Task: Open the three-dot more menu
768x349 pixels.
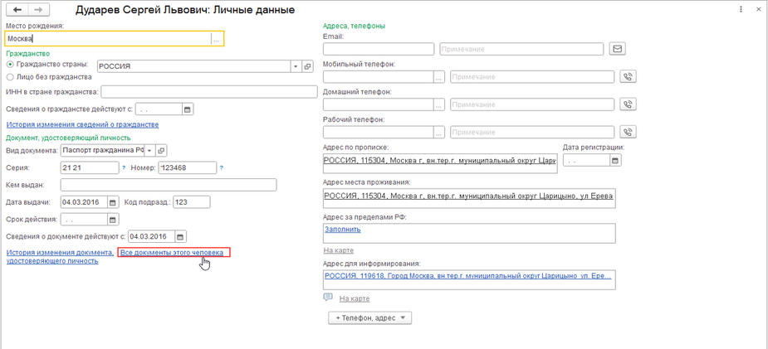Action: (x=741, y=9)
